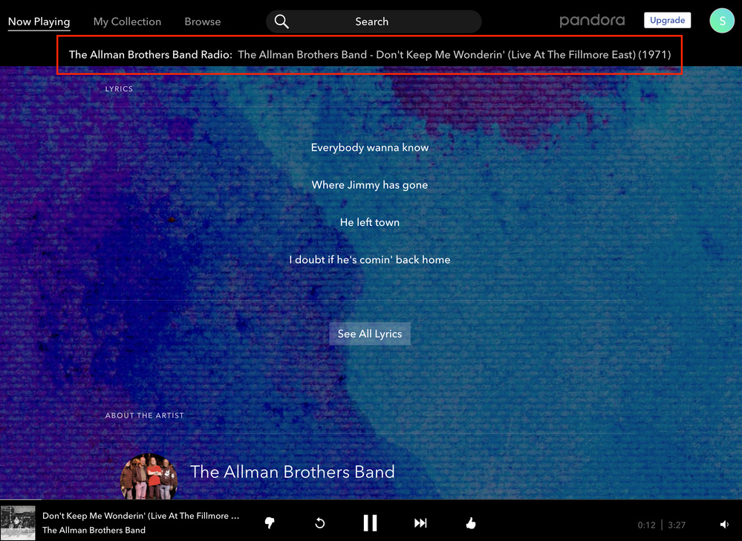
Task: Switch to the Now Playing tab
Action: [39, 22]
